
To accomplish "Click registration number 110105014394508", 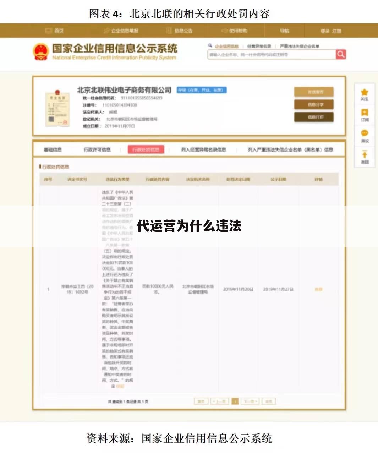I will 120,105.
